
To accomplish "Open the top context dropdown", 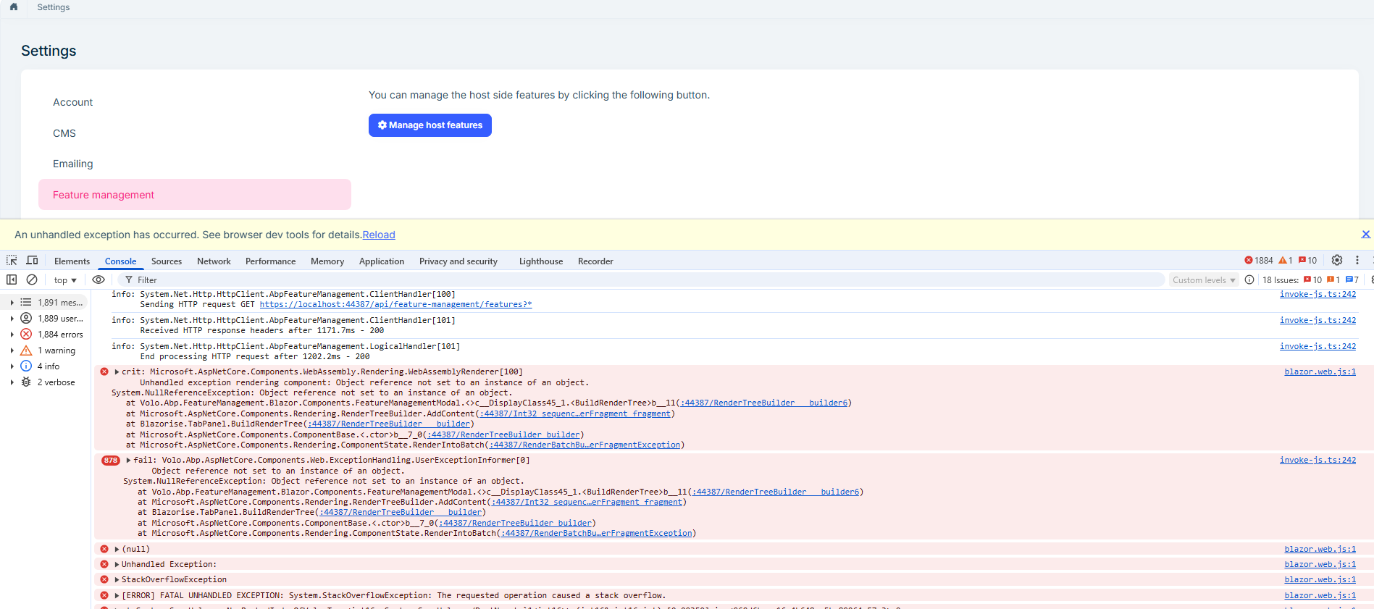I will [x=65, y=280].
